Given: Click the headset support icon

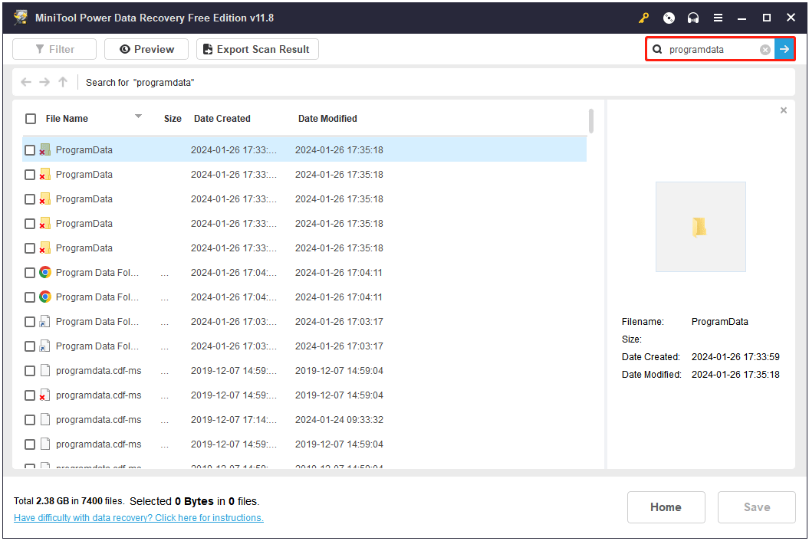Looking at the screenshot, I should tap(693, 18).
